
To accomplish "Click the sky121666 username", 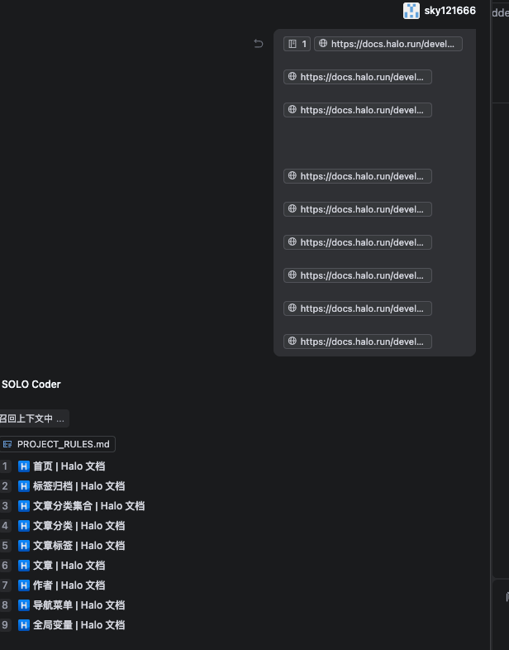I will click(x=450, y=11).
